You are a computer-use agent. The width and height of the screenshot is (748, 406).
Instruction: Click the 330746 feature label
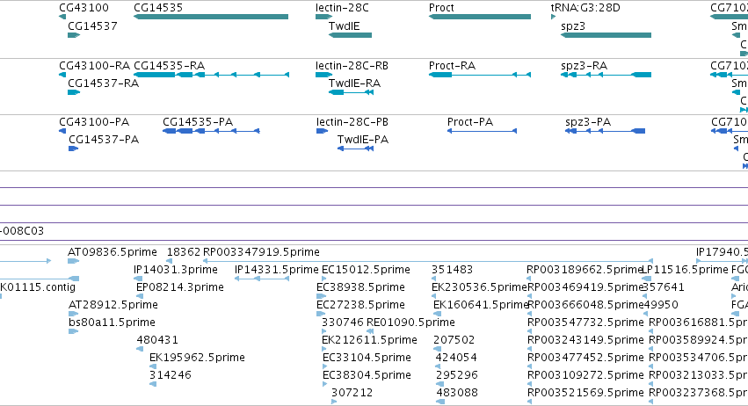pos(343,323)
